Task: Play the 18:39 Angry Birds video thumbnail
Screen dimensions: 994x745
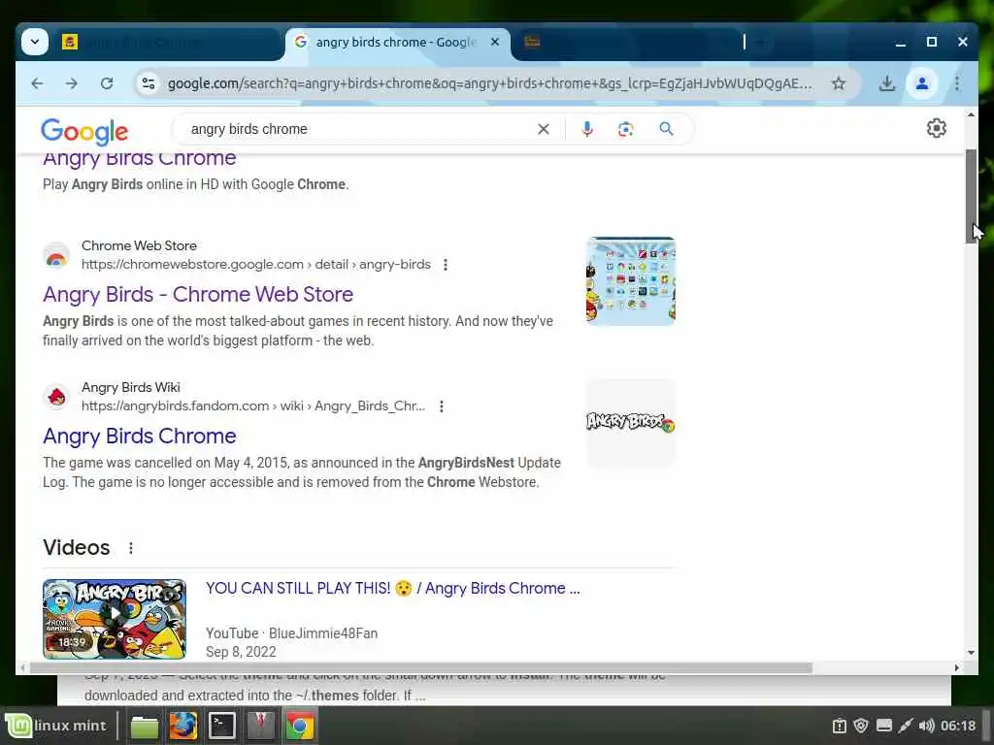Action: click(x=115, y=619)
